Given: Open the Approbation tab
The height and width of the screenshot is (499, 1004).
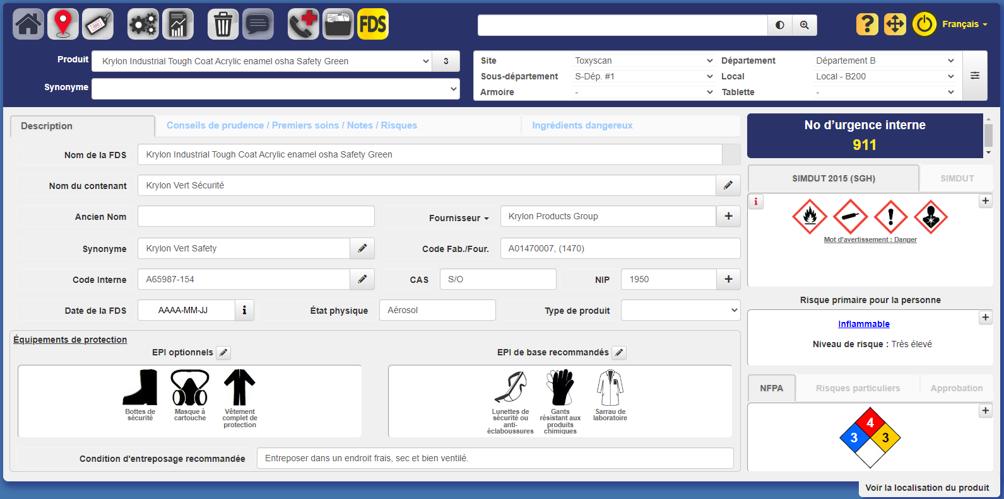Looking at the screenshot, I should 956,388.
